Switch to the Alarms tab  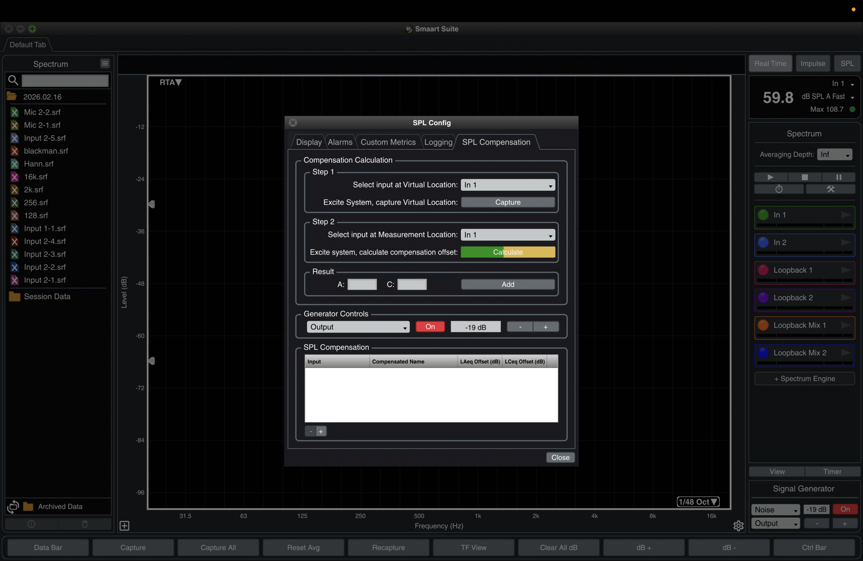click(x=340, y=142)
